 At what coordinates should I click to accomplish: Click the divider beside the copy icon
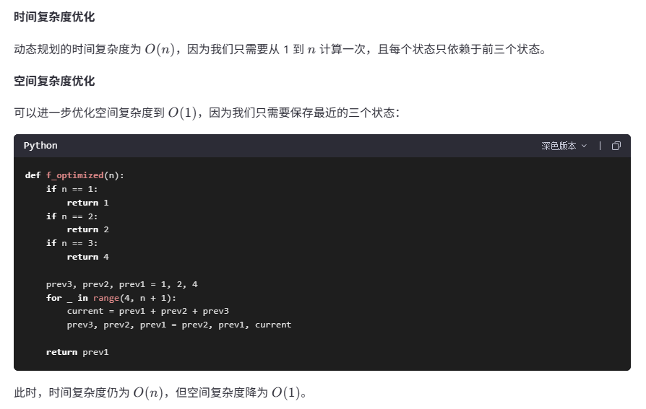click(x=600, y=146)
